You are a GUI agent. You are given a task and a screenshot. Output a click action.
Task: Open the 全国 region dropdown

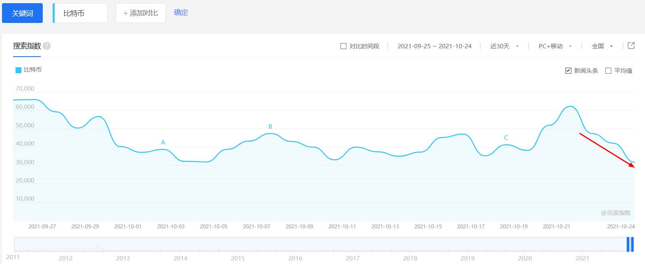point(602,46)
